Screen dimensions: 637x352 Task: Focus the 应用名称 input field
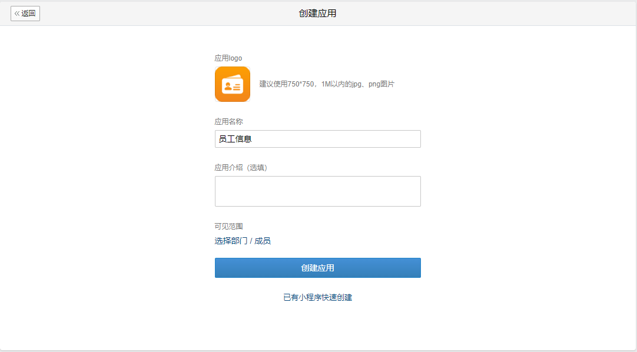tap(317, 139)
